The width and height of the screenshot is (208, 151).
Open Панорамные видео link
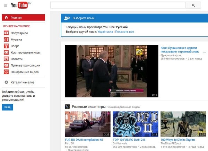coord(25,72)
